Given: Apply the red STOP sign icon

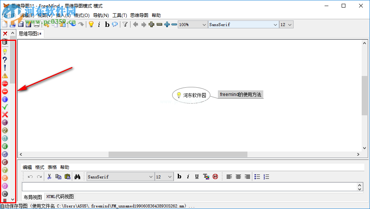Looking at the screenshot, I should (x=5, y=84).
